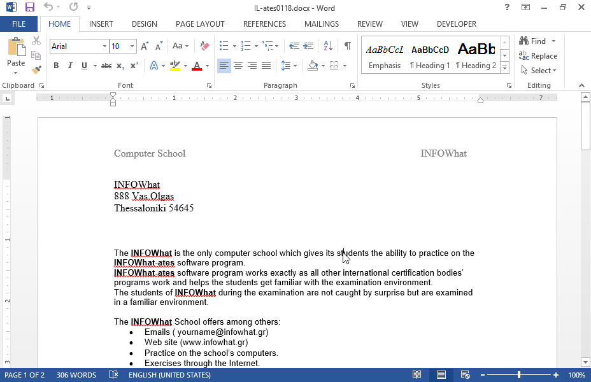Screen dimensions: 591x382
Task: Decrease paragraph indent
Action: click(x=294, y=46)
